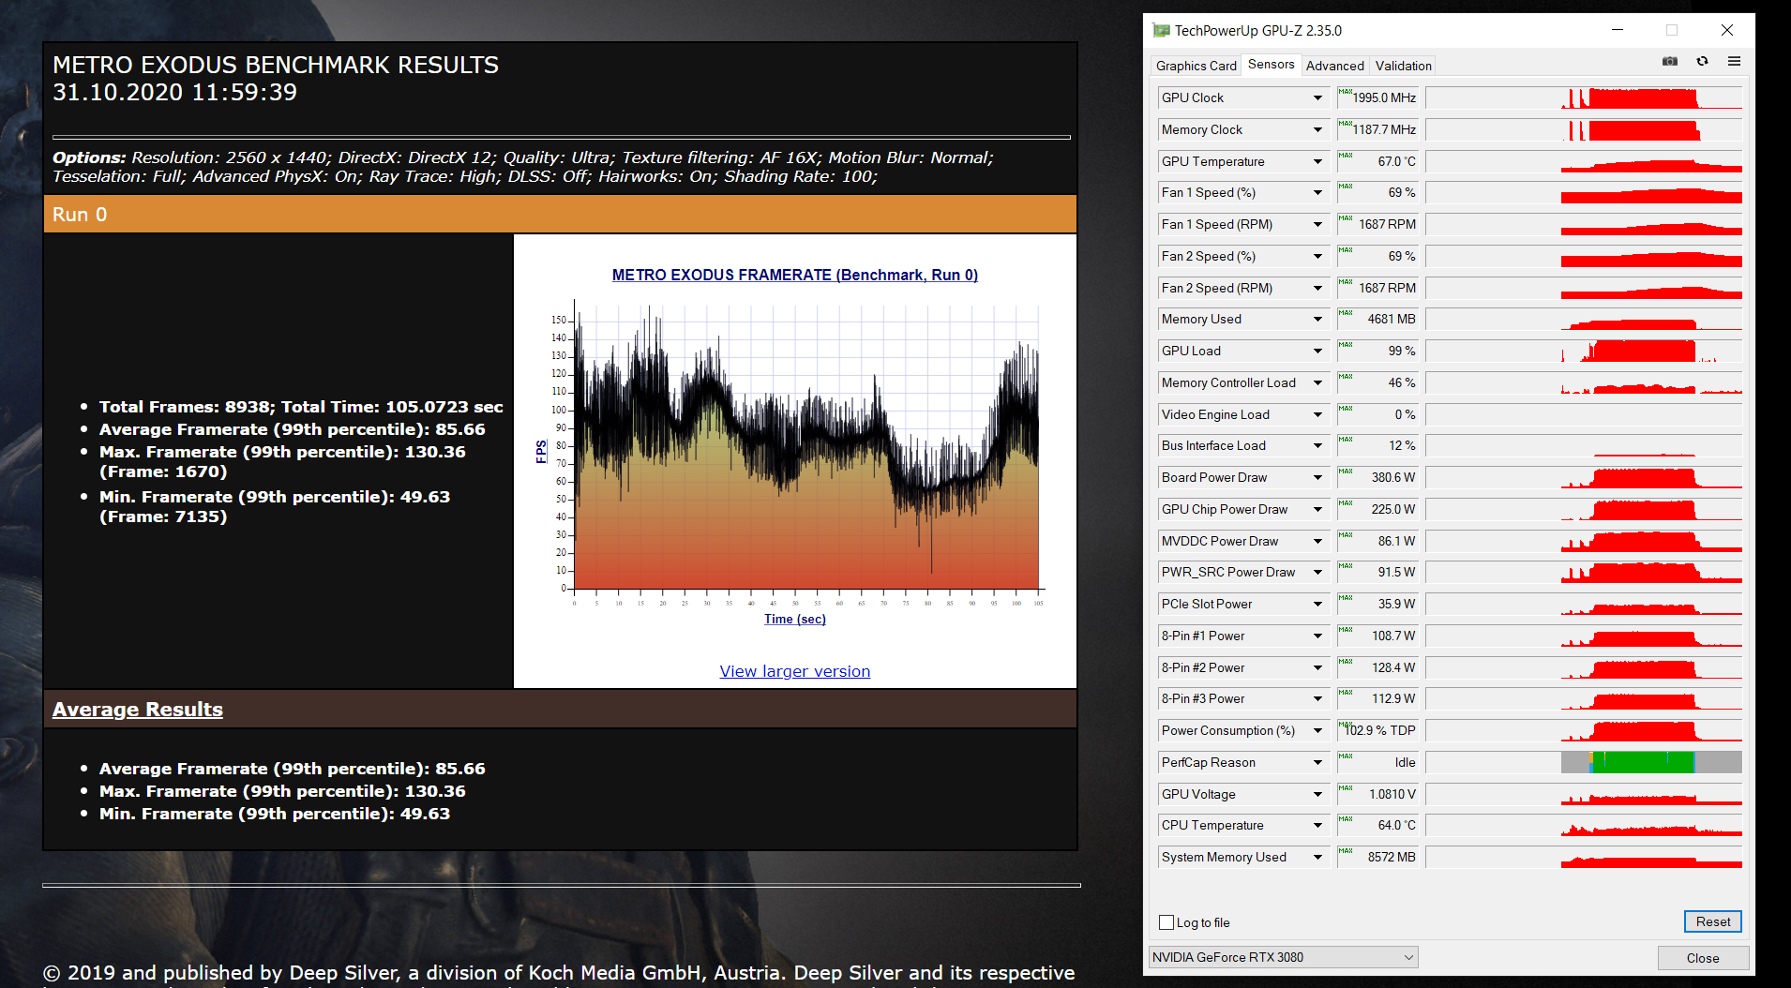Expand the Video Engine Load dropdown
This screenshot has width=1791, height=988.
pyautogui.click(x=1317, y=414)
